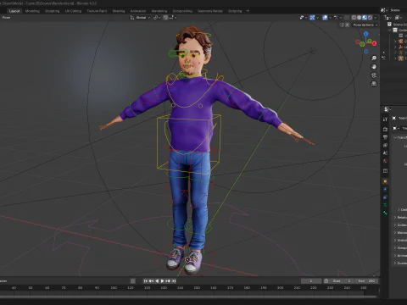
Task: Open Pose Options dropdown
Action: (365, 25)
